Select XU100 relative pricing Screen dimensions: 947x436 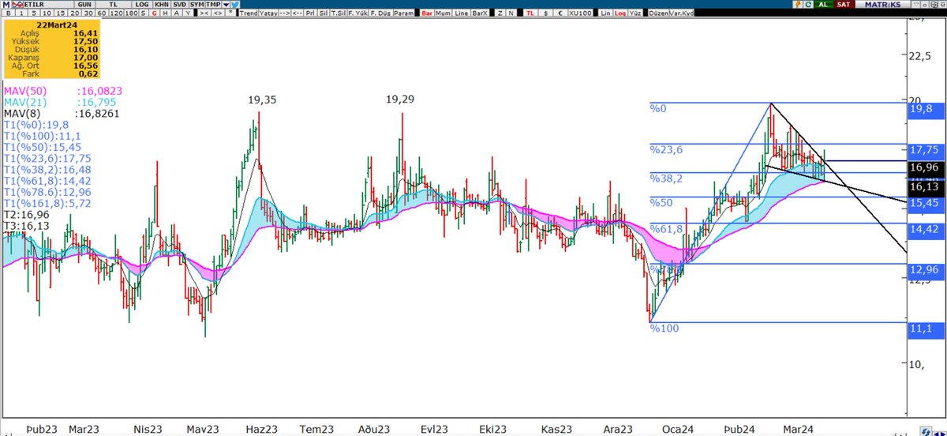(x=580, y=13)
